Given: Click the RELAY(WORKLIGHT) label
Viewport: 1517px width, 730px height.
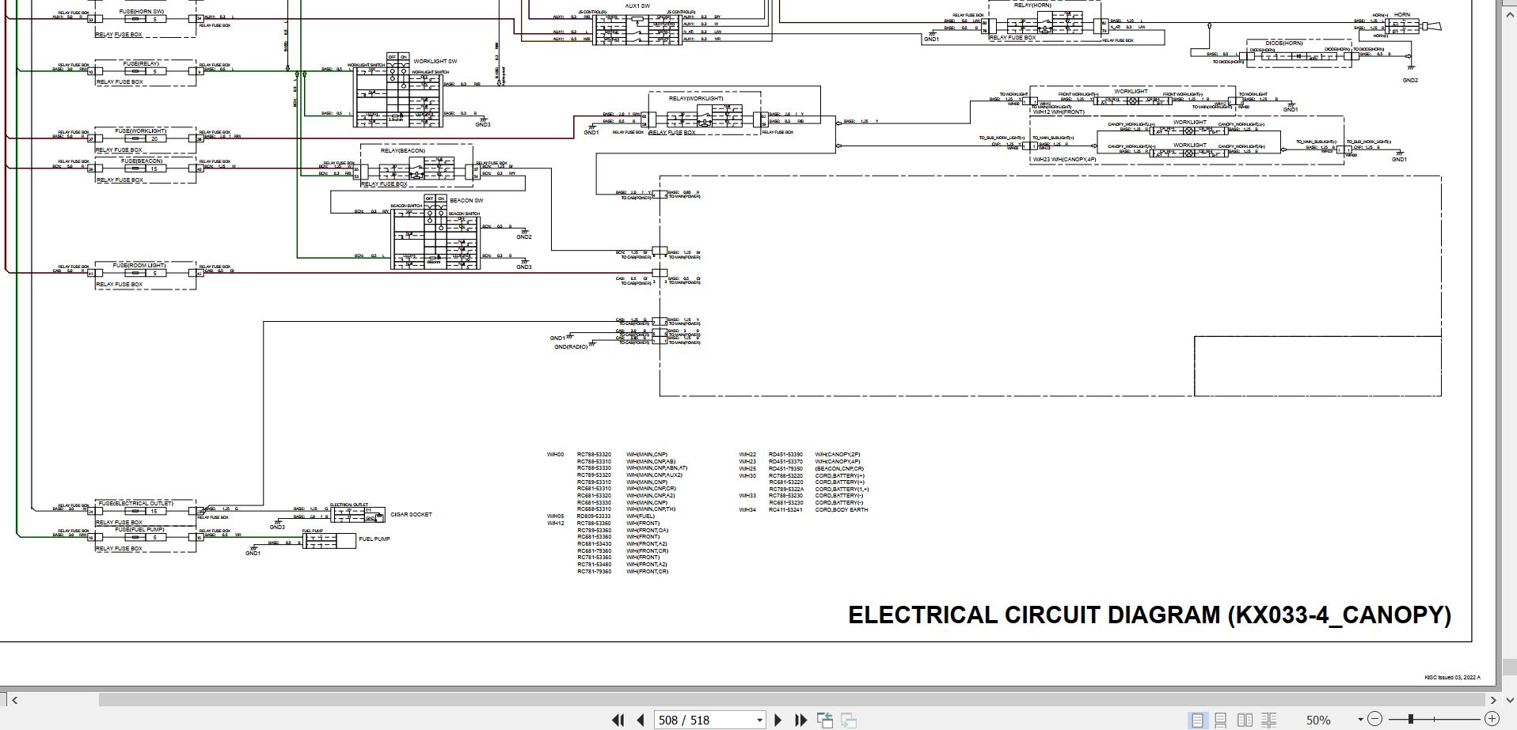Looking at the screenshot, I should [695, 99].
